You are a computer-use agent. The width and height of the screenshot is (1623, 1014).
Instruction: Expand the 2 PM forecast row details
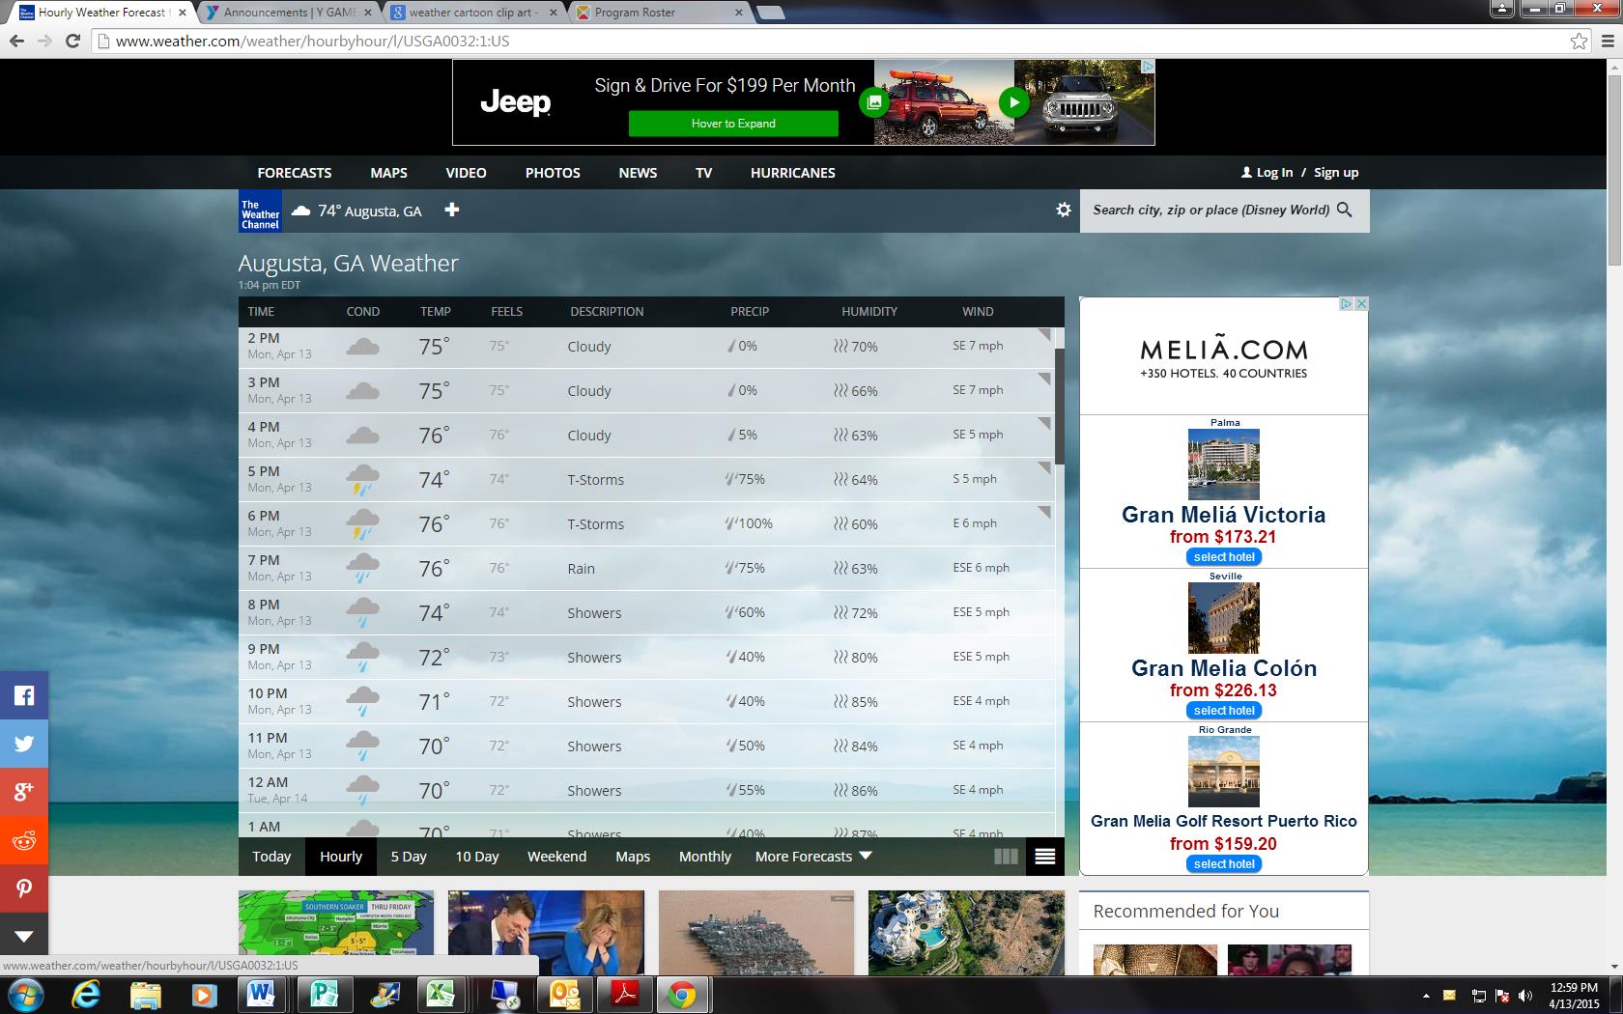point(1043,335)
